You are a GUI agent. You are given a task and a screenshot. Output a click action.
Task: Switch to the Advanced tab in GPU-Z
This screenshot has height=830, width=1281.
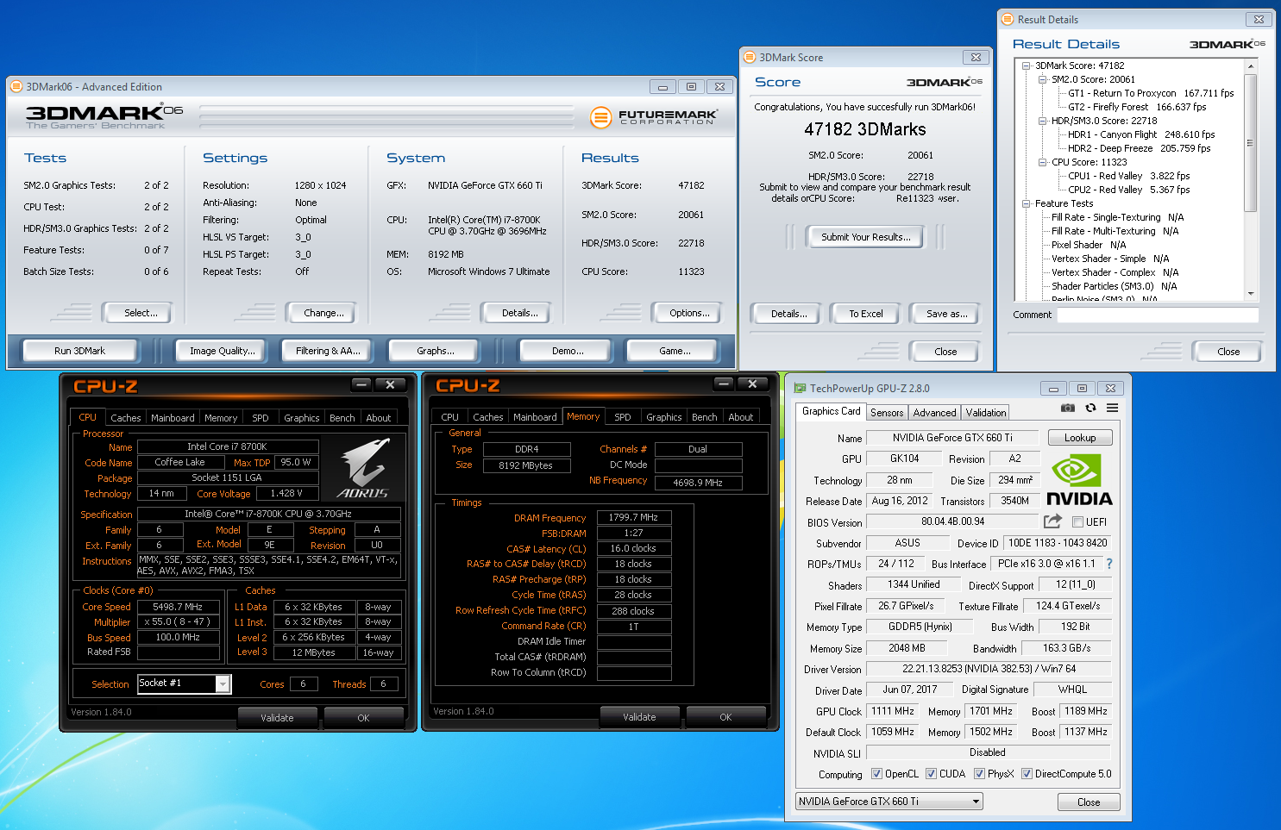[934, 413]
